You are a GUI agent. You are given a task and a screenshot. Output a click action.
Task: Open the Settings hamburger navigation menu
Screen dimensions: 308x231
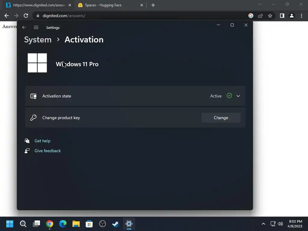coord(36,27)
